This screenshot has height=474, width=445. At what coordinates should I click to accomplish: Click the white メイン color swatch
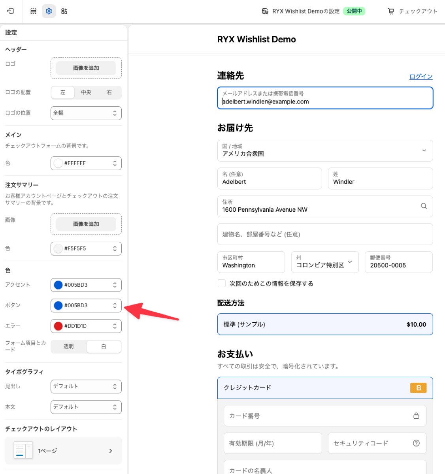[x=58, y=163]
